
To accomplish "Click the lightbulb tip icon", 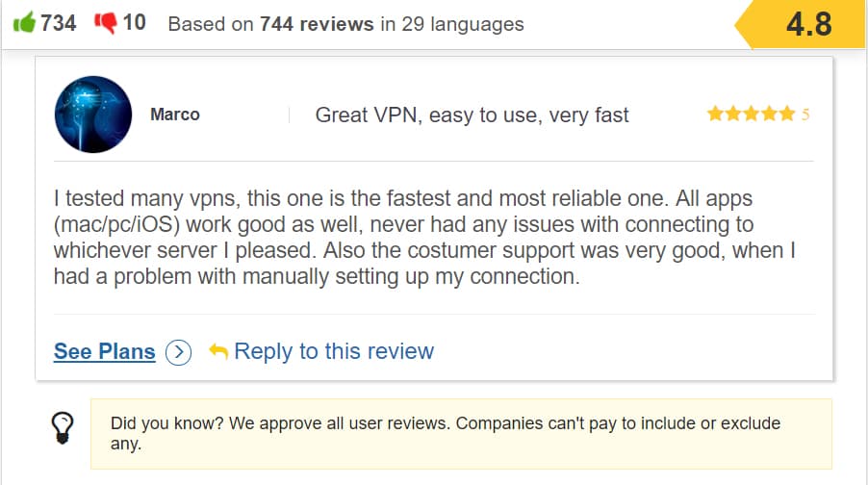I will (63, 426).
